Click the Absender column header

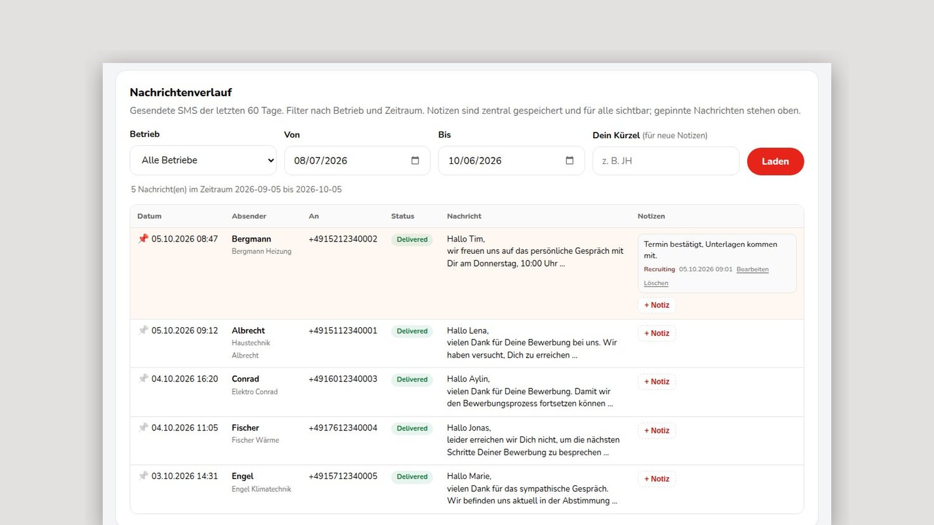coord(249,216)
